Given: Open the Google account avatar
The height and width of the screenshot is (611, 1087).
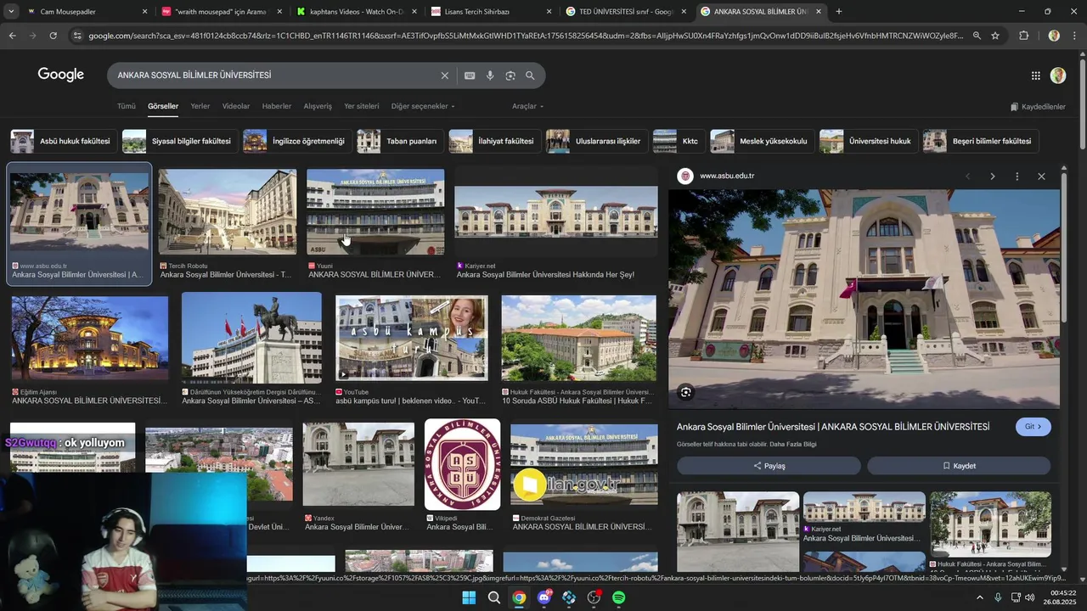Looking at the screenshot, I should coord(1058,76).
